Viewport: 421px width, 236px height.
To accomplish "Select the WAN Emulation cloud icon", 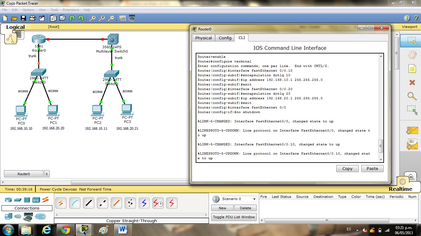I will (18, 217).
